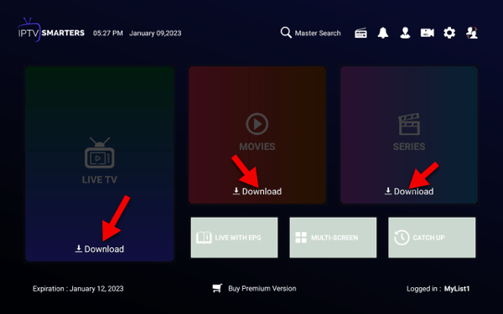Click the IPTV Smarters logo

(x=51, y=31)
